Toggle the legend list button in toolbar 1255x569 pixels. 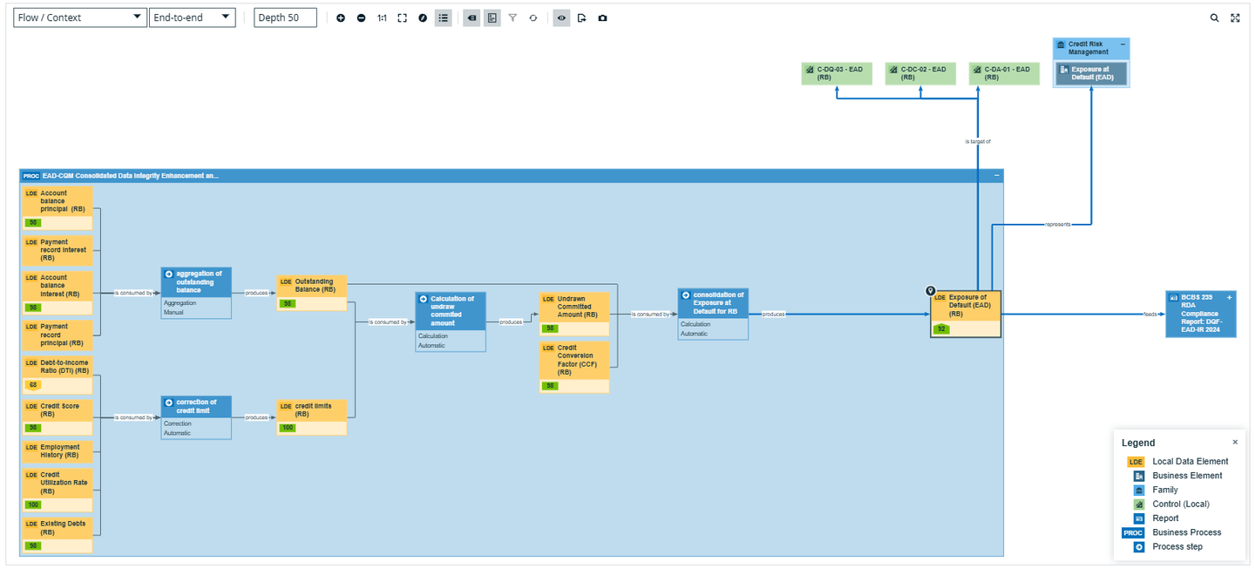[x=444, y=18]
